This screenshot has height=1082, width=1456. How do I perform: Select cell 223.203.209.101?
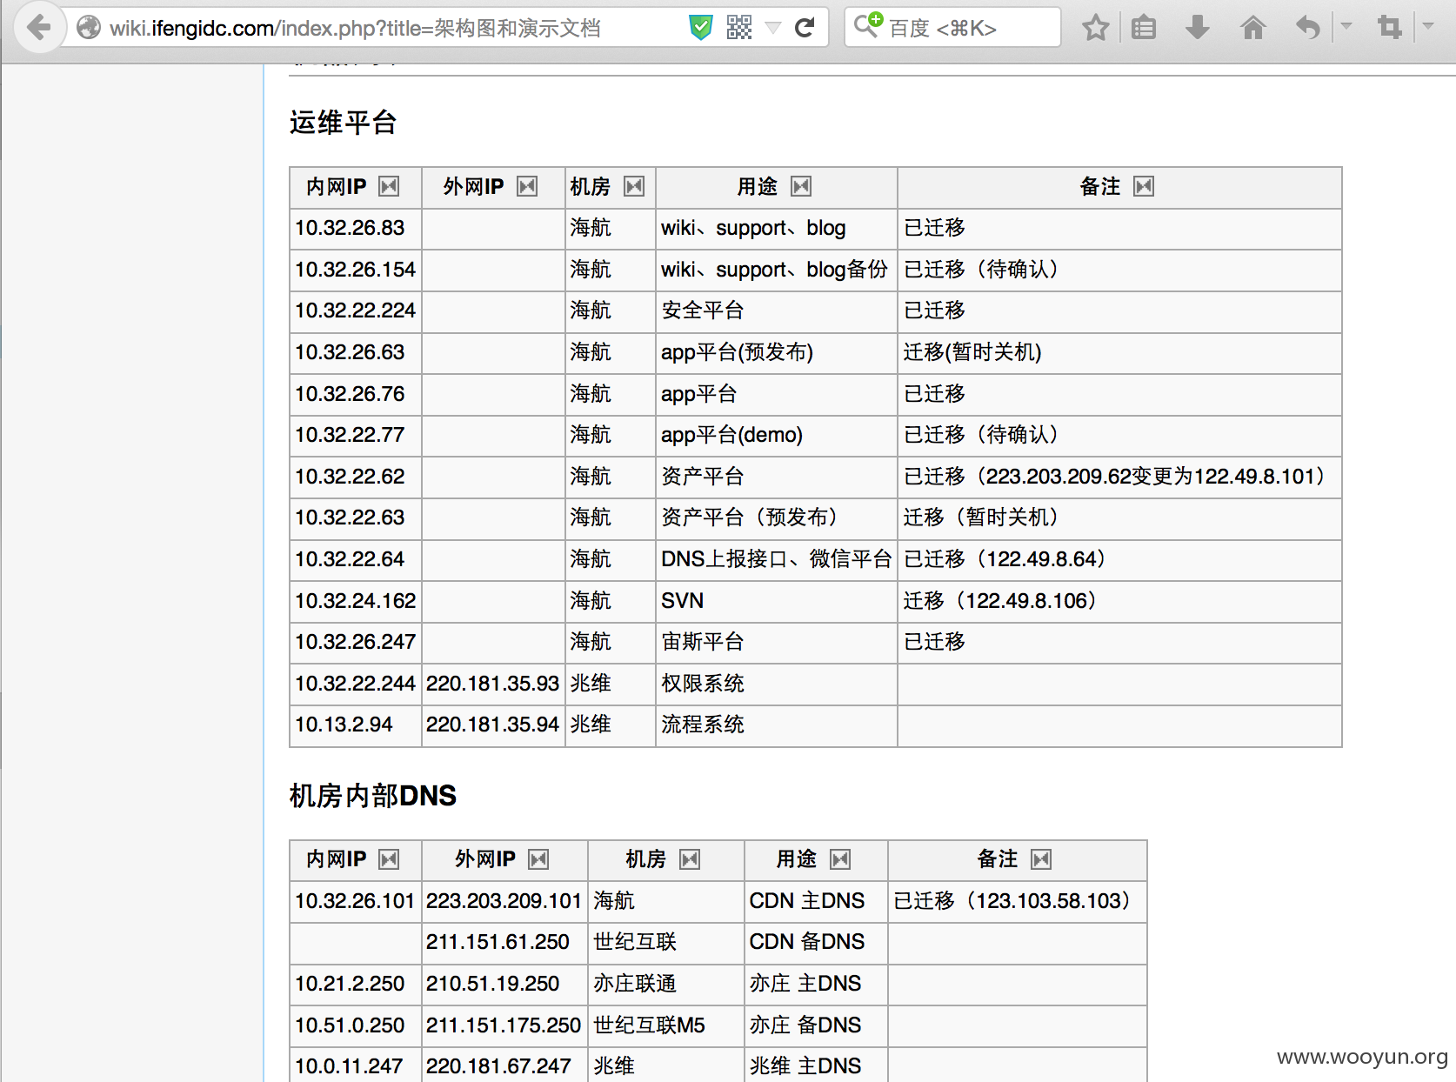click(x=504, y=901)
